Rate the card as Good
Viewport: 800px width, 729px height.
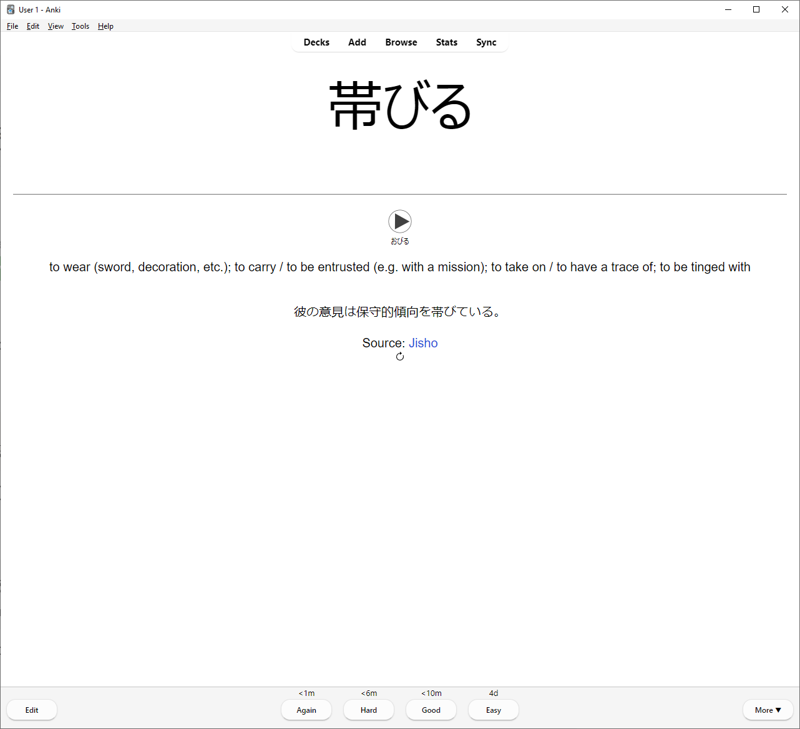click(431, 710)
